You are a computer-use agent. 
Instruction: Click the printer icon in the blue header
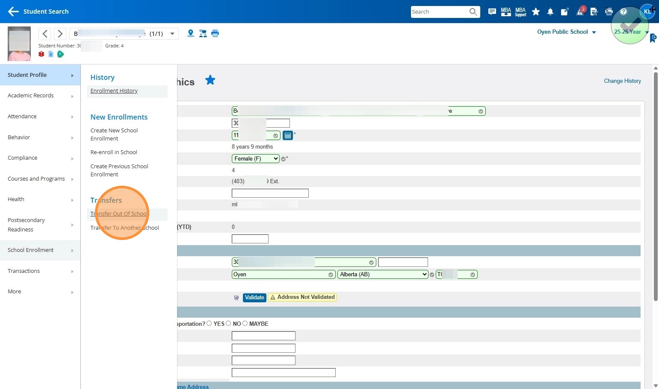coord(609,12)
